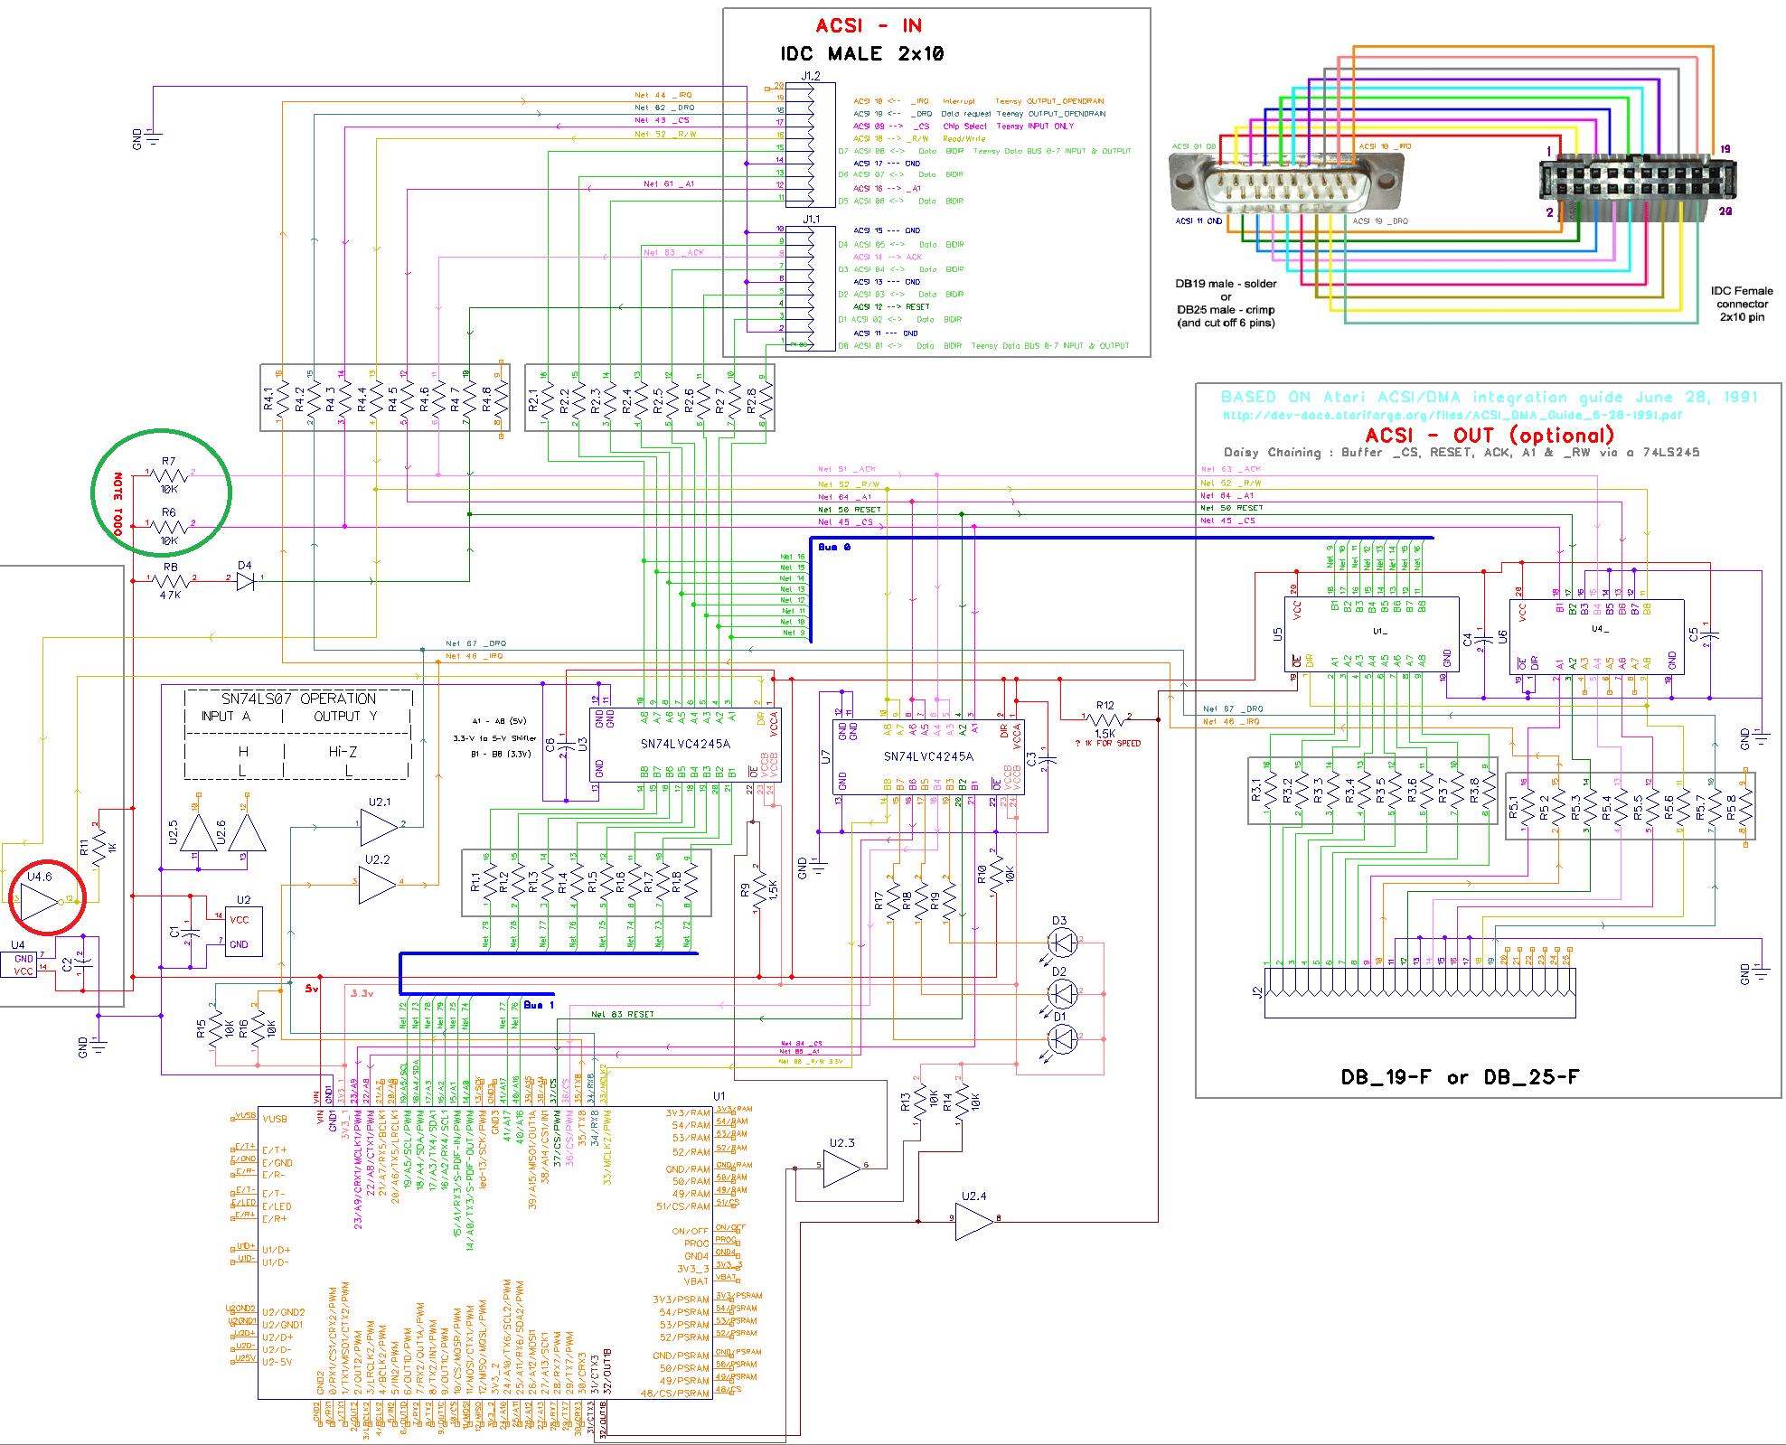1786x1445 pixels.
Task: Open the ACSI DMA Guide PDF link
Action: (x=1452, y=416)
